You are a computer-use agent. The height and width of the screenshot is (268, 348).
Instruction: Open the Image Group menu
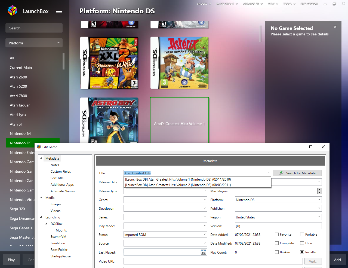tap(227, 4)
